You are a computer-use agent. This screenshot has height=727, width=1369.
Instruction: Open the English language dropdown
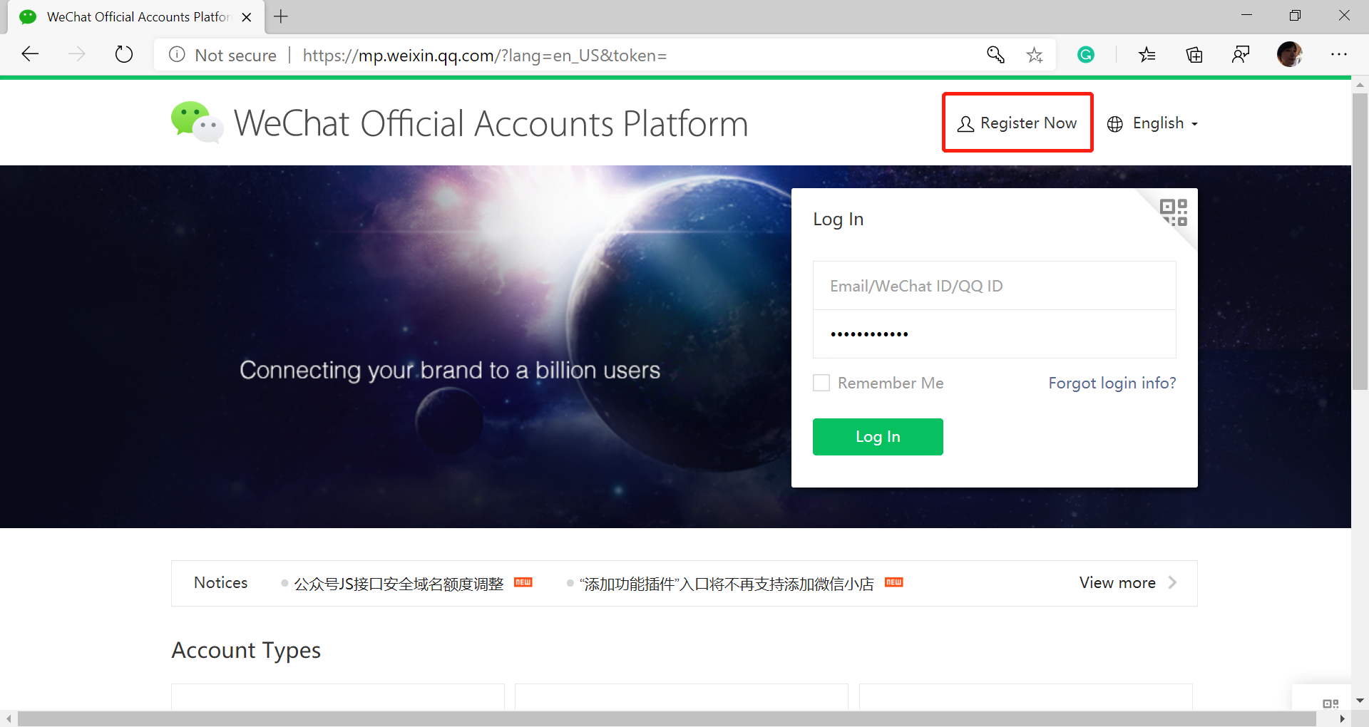point(1153,123)
